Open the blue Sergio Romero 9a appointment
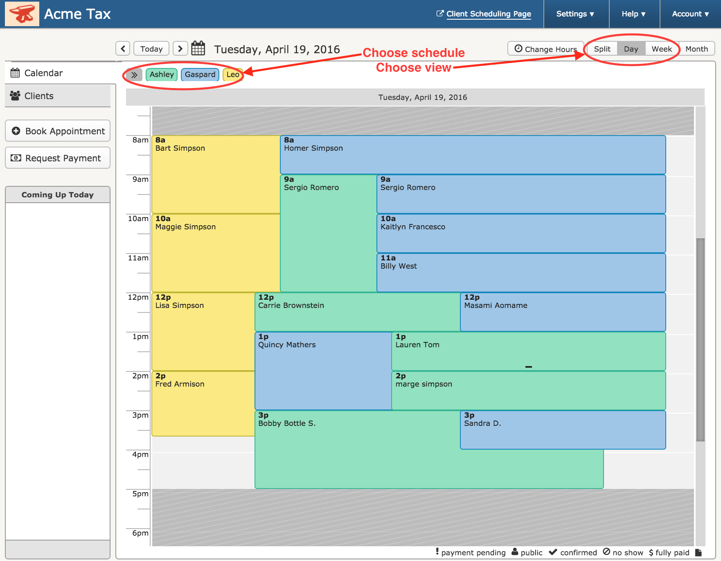This screenshot has width=721, height=561. point(521,194)
